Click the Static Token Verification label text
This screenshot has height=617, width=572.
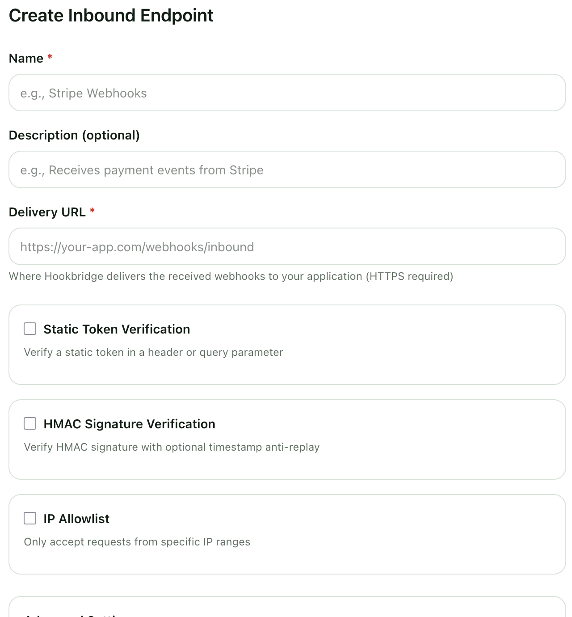tap(117, 330)
